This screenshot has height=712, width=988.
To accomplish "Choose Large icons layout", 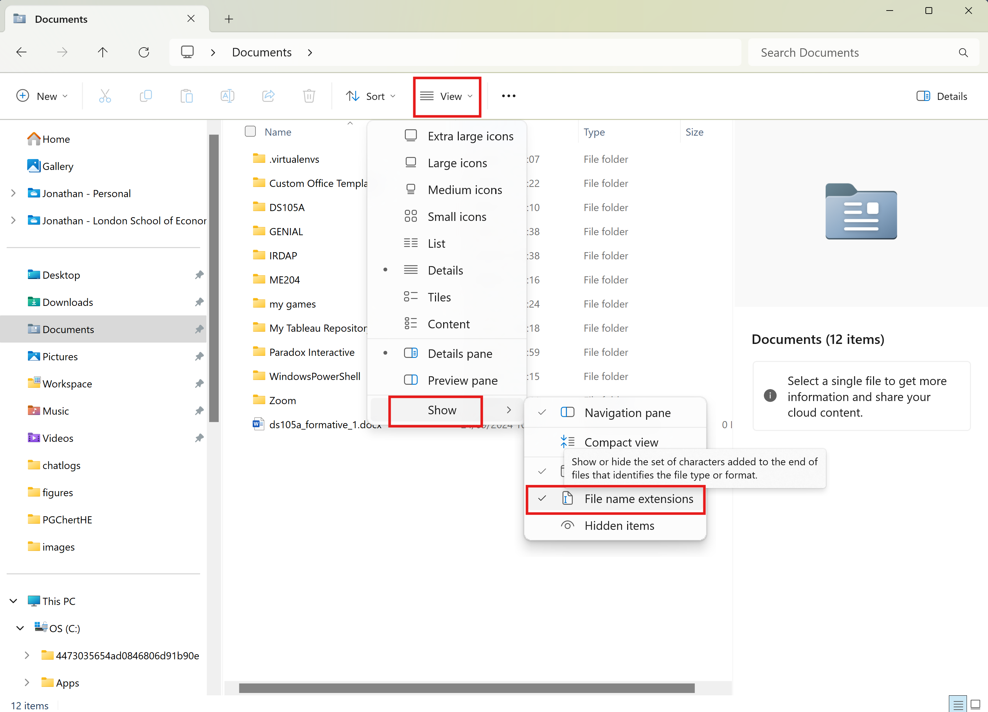I will pos(447,163).
